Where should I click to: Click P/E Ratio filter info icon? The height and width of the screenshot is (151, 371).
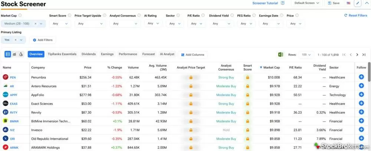point(203,15)
